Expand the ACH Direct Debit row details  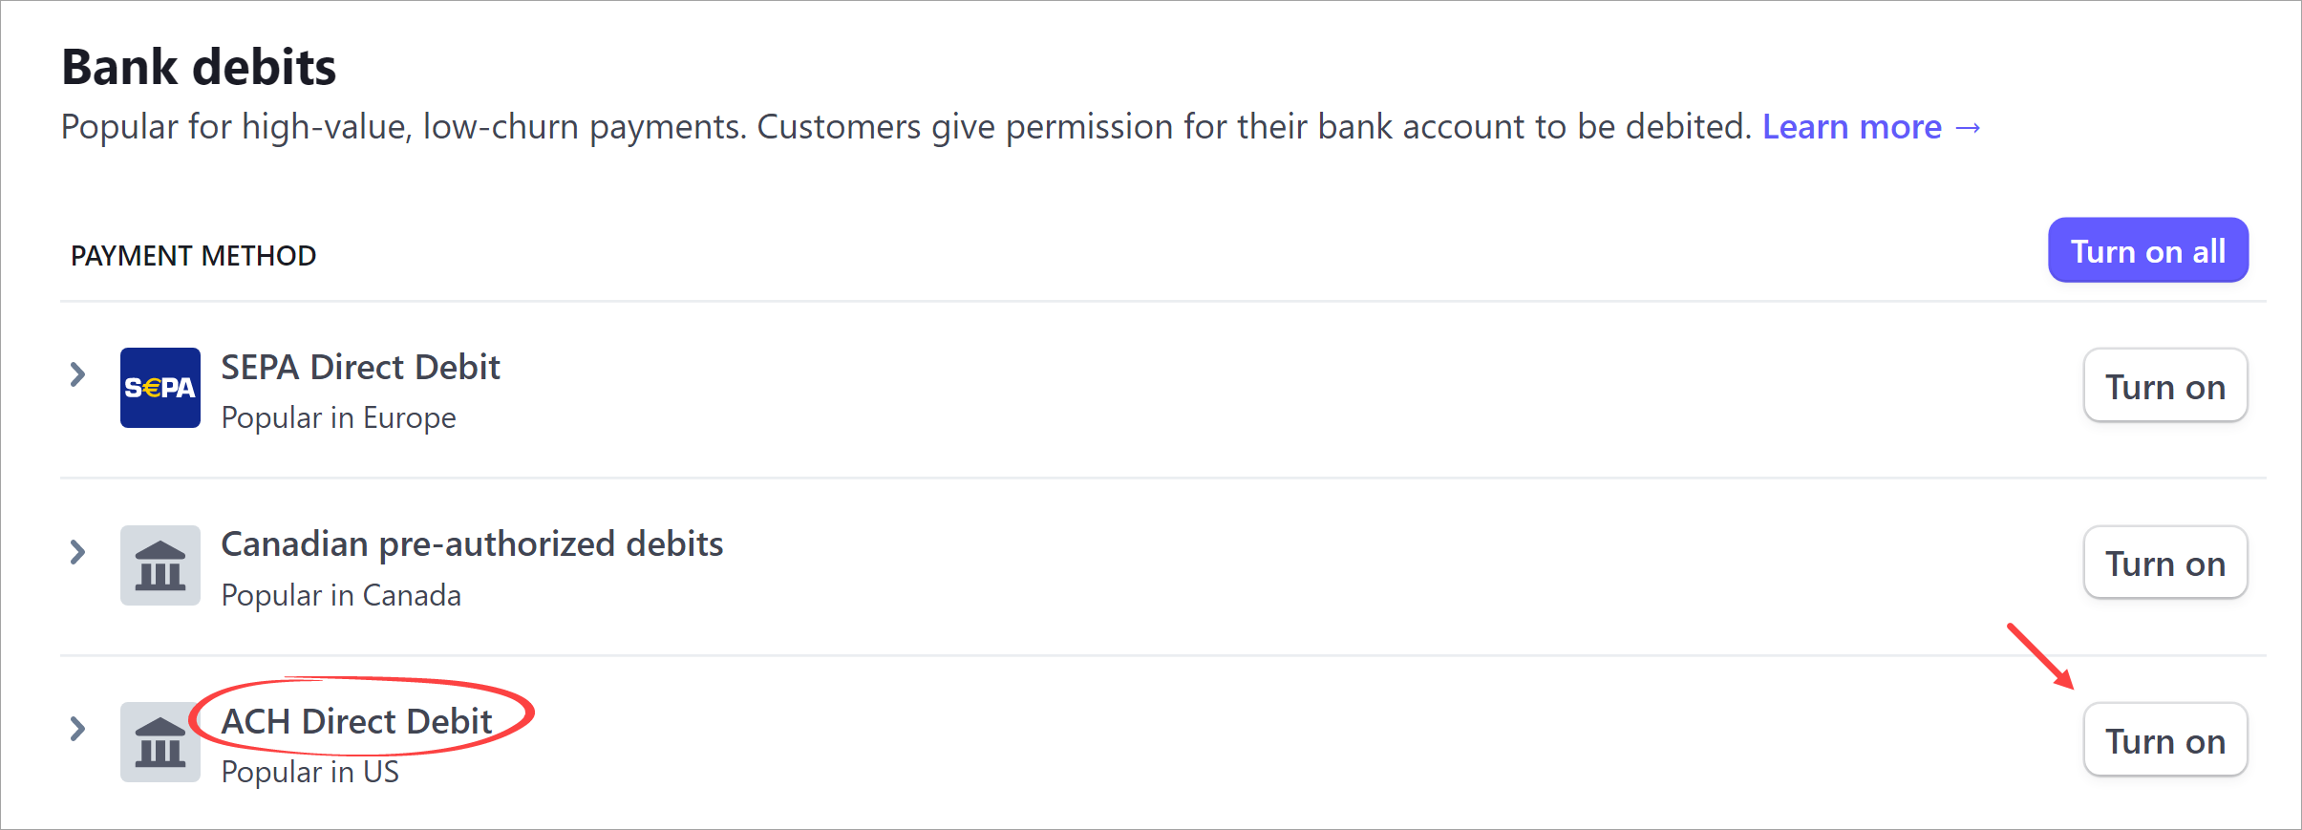[77, 729]
